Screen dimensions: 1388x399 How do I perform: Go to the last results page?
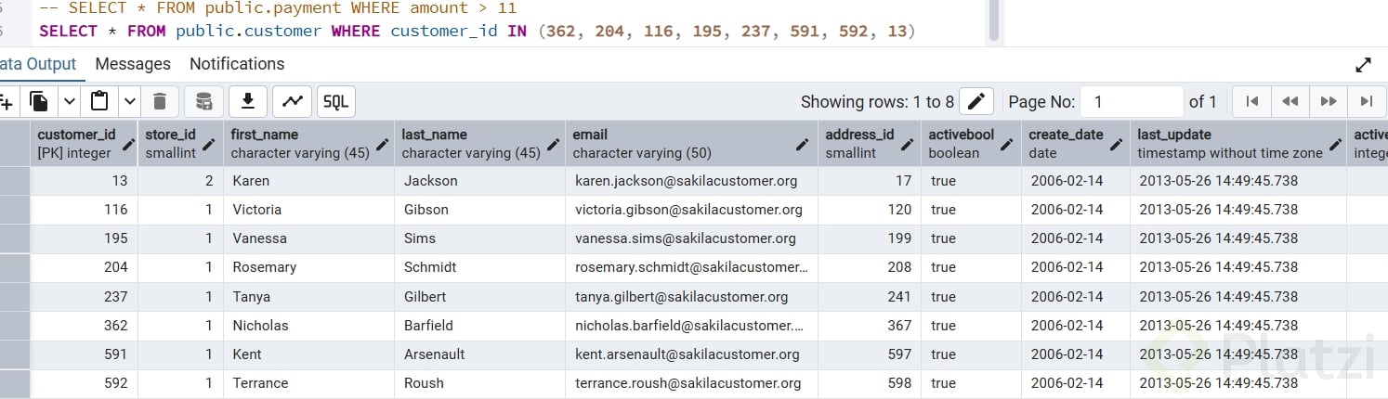1366,101
